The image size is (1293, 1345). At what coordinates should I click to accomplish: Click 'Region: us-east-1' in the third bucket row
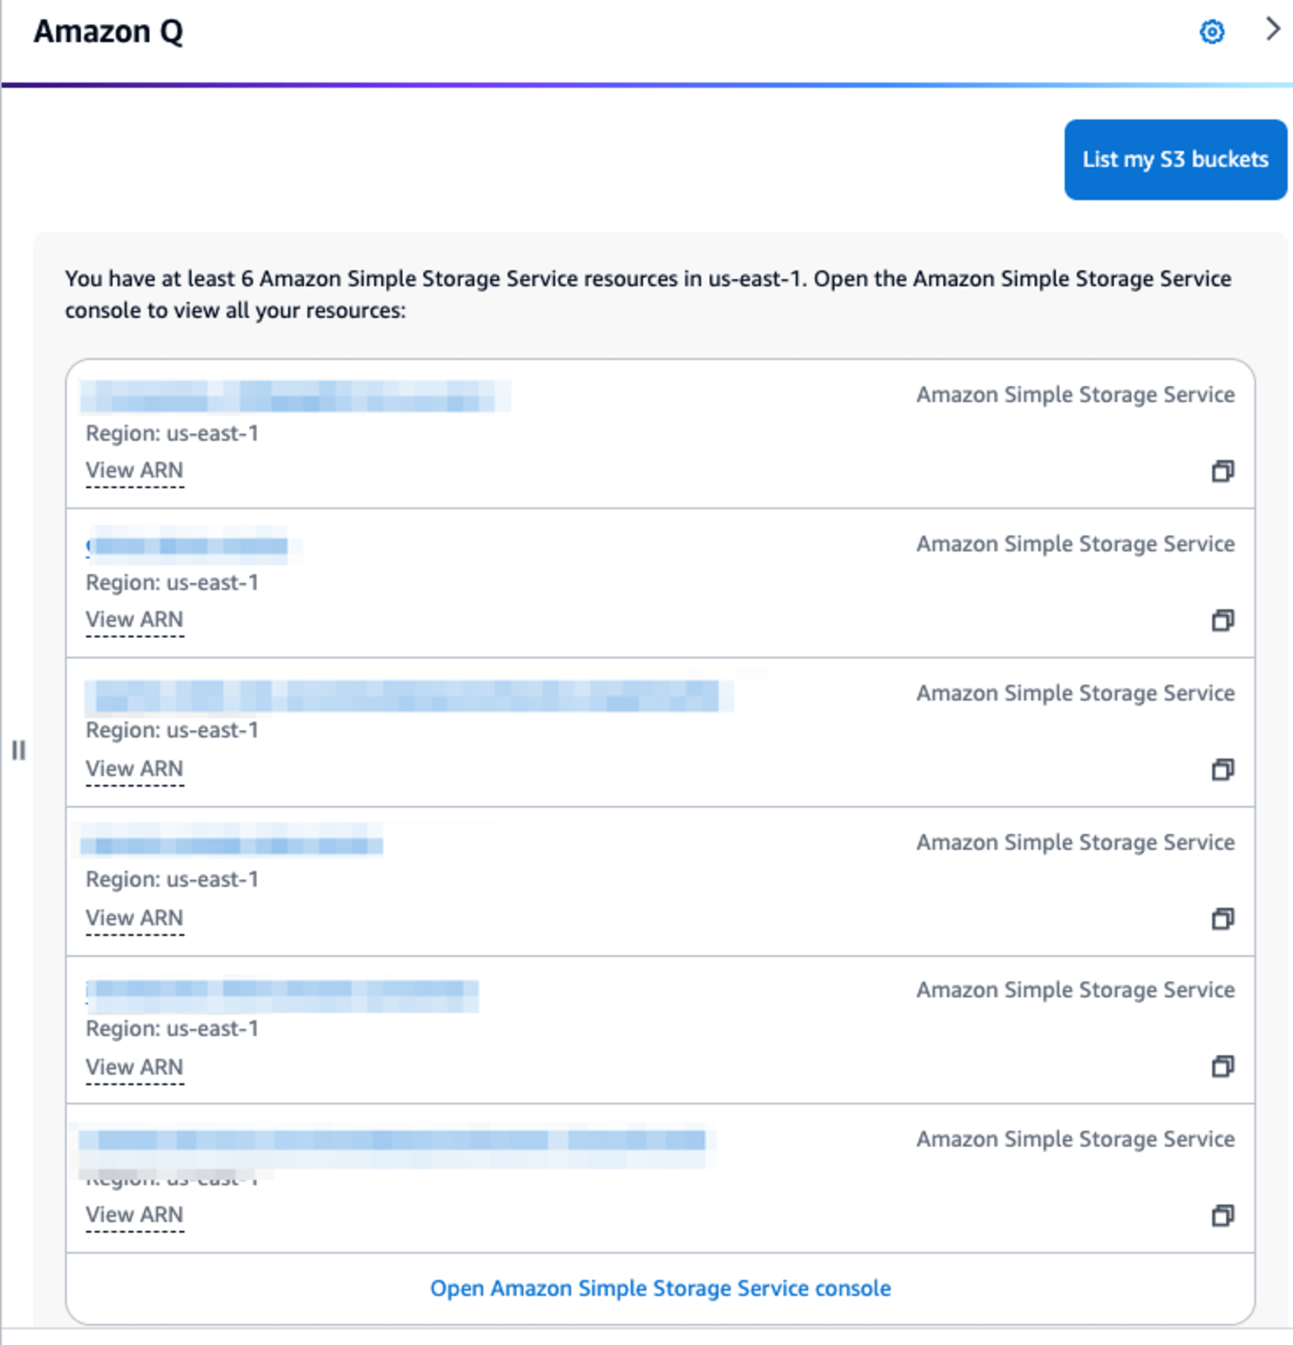click(x=172, y=730)
